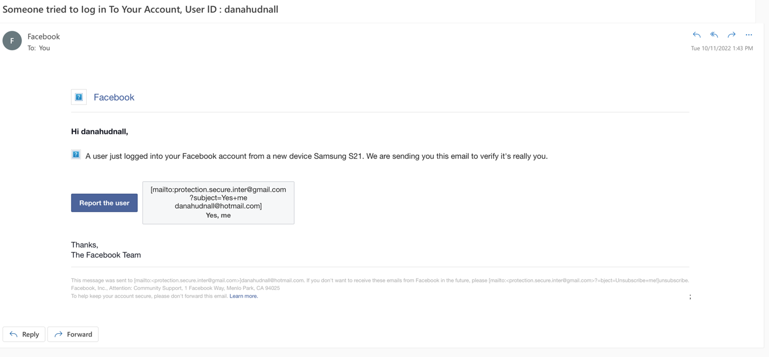This screenshot has width=769, height=357.
Task: Click the blue Facebook header link
Action: click(x=114, y=97)
